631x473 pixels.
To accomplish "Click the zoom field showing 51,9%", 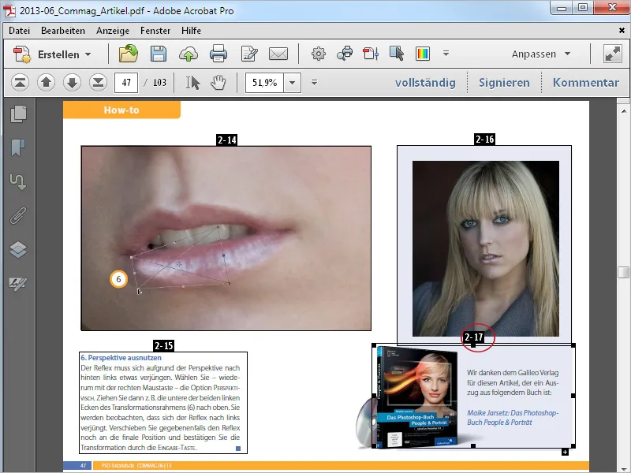I will 264,83.
